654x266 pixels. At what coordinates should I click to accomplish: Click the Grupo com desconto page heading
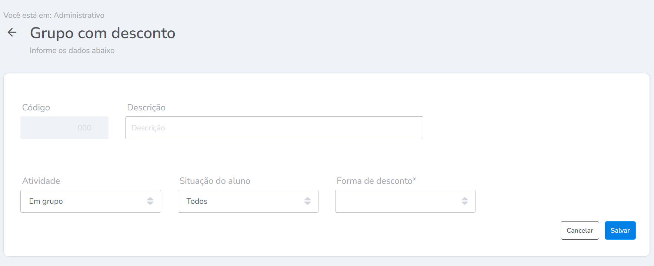[x=103, y=33]
